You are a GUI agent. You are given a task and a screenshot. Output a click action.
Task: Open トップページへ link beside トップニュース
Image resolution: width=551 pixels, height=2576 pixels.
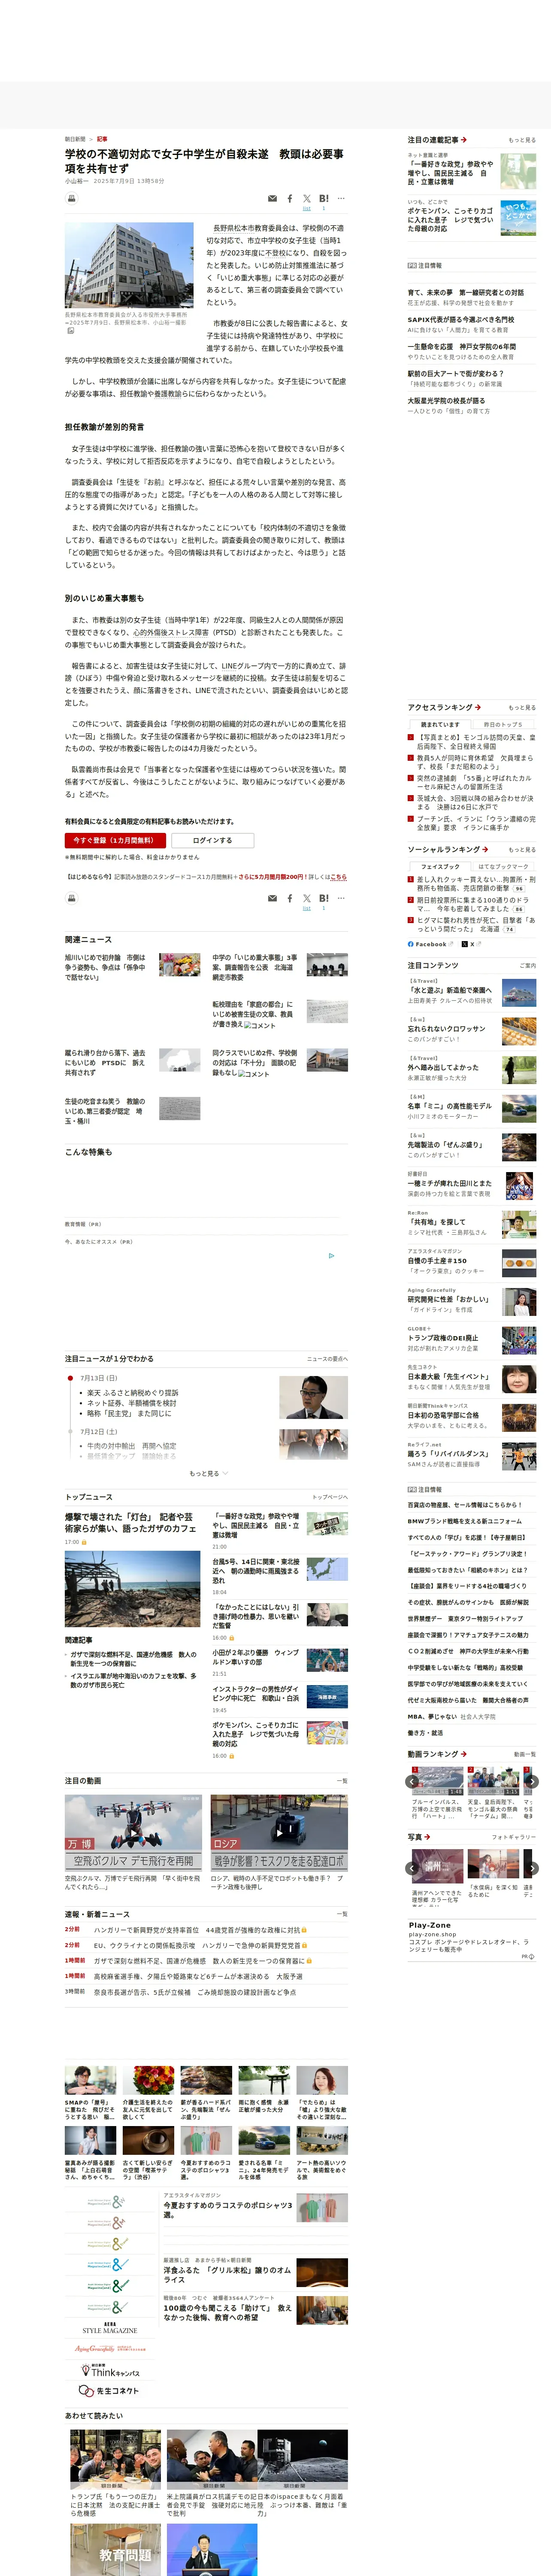(x=330, y=1497)
